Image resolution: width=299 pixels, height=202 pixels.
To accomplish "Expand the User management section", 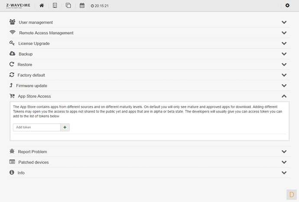I will 36,22.
